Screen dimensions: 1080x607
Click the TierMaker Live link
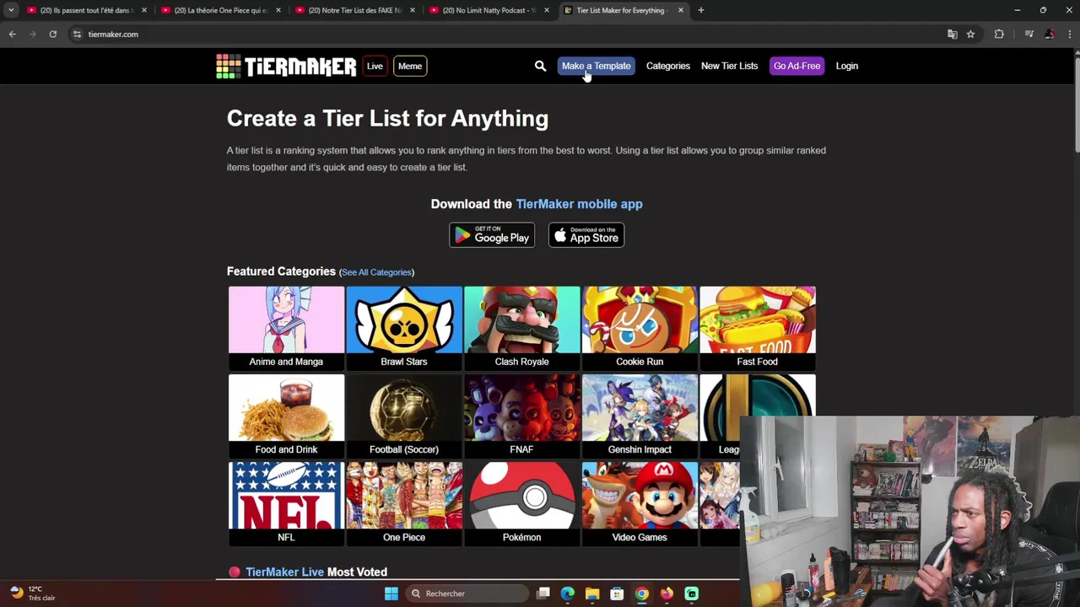coord(284,572)
